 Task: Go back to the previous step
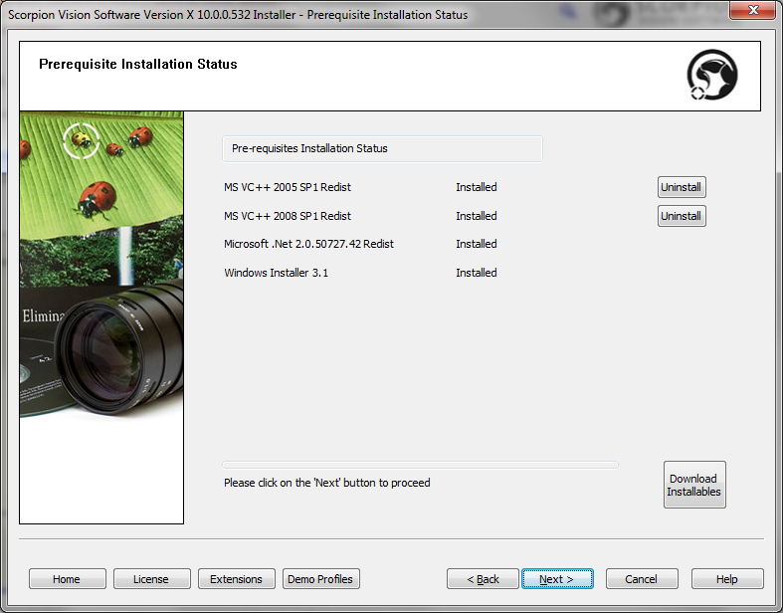[483, 579]
